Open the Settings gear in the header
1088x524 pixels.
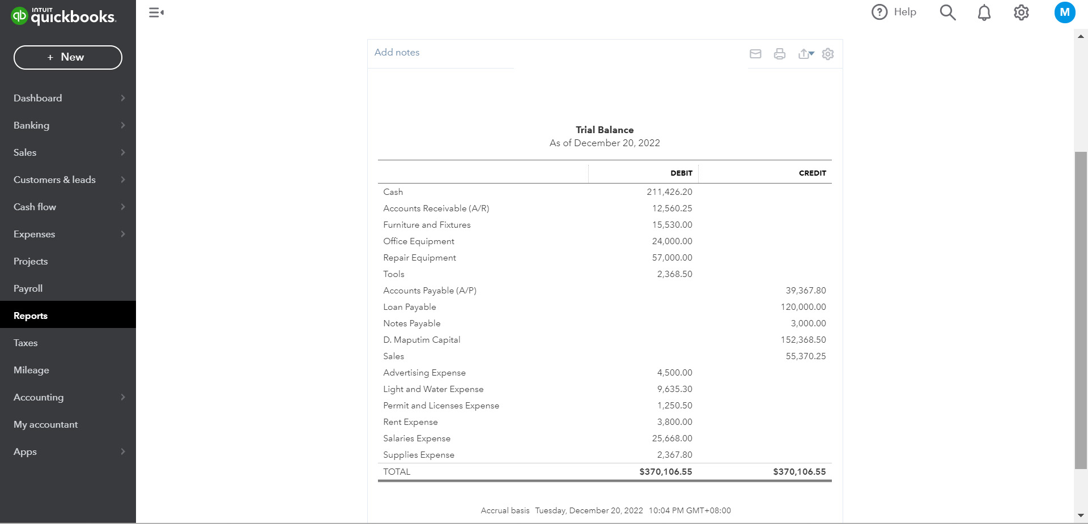point(1021,12)
